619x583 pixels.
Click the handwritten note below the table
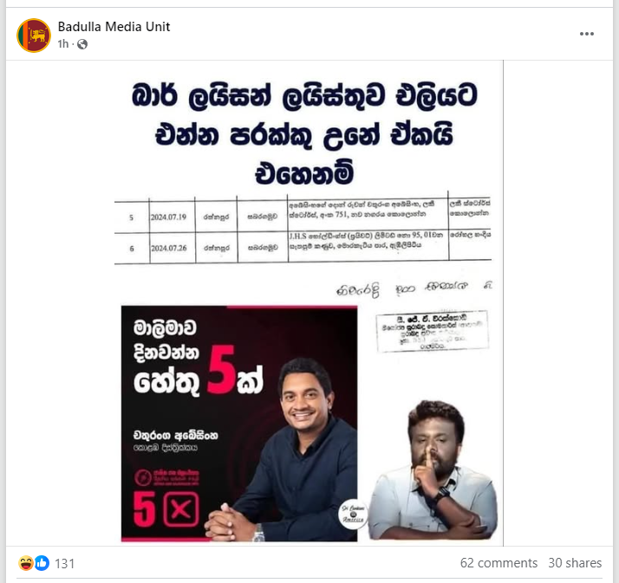coord(414,288)
